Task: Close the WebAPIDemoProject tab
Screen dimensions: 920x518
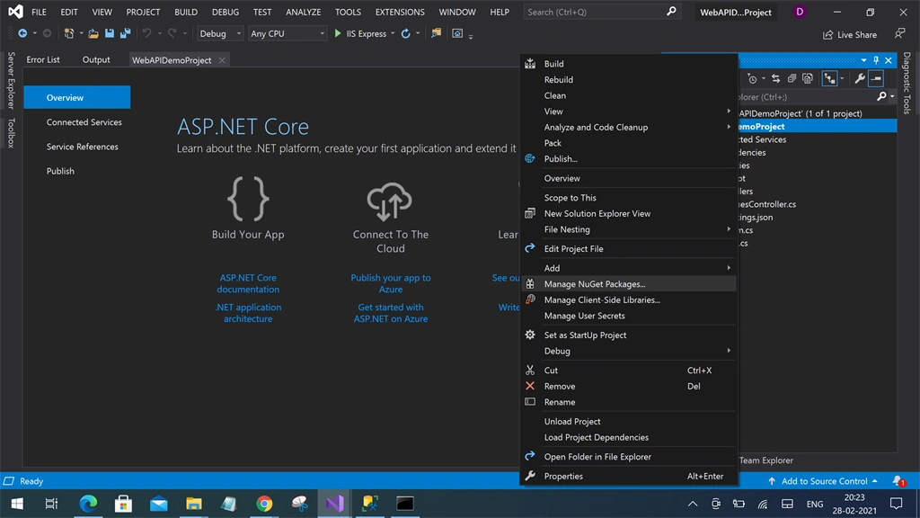Action: (222, 60)
